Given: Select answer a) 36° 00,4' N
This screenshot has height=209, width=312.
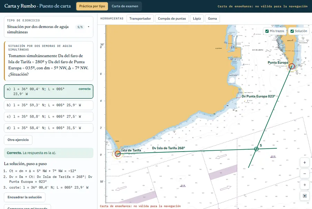Looking at the screenshot, I should tap(49, 92).
